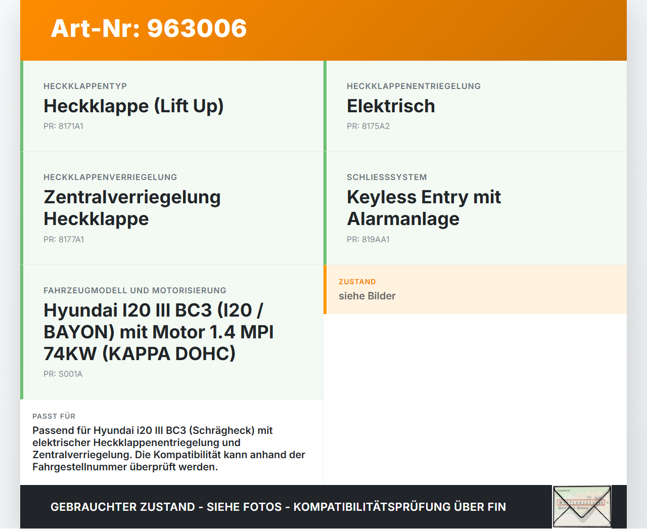The image size is (647, 529).
Task: Switch to the Heckklappenentriegelung section header
Action: coord(413,86)
